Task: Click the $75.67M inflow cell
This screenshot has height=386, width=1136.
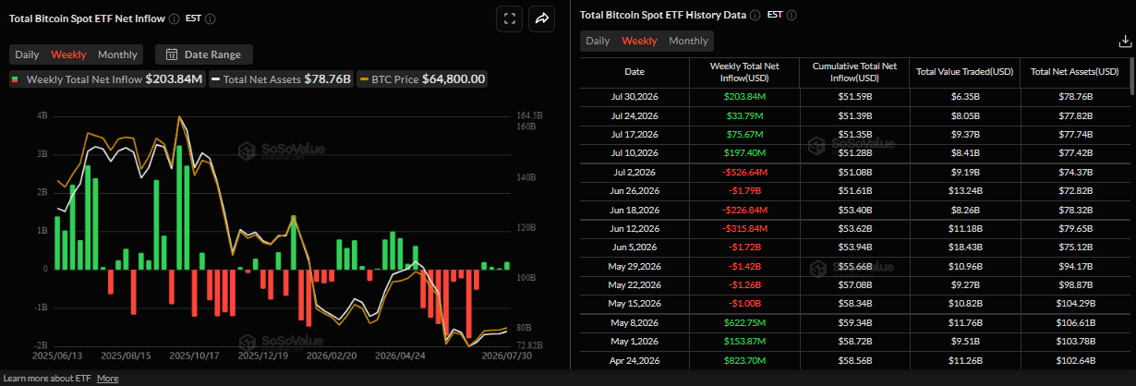Action: coord(744,134)
